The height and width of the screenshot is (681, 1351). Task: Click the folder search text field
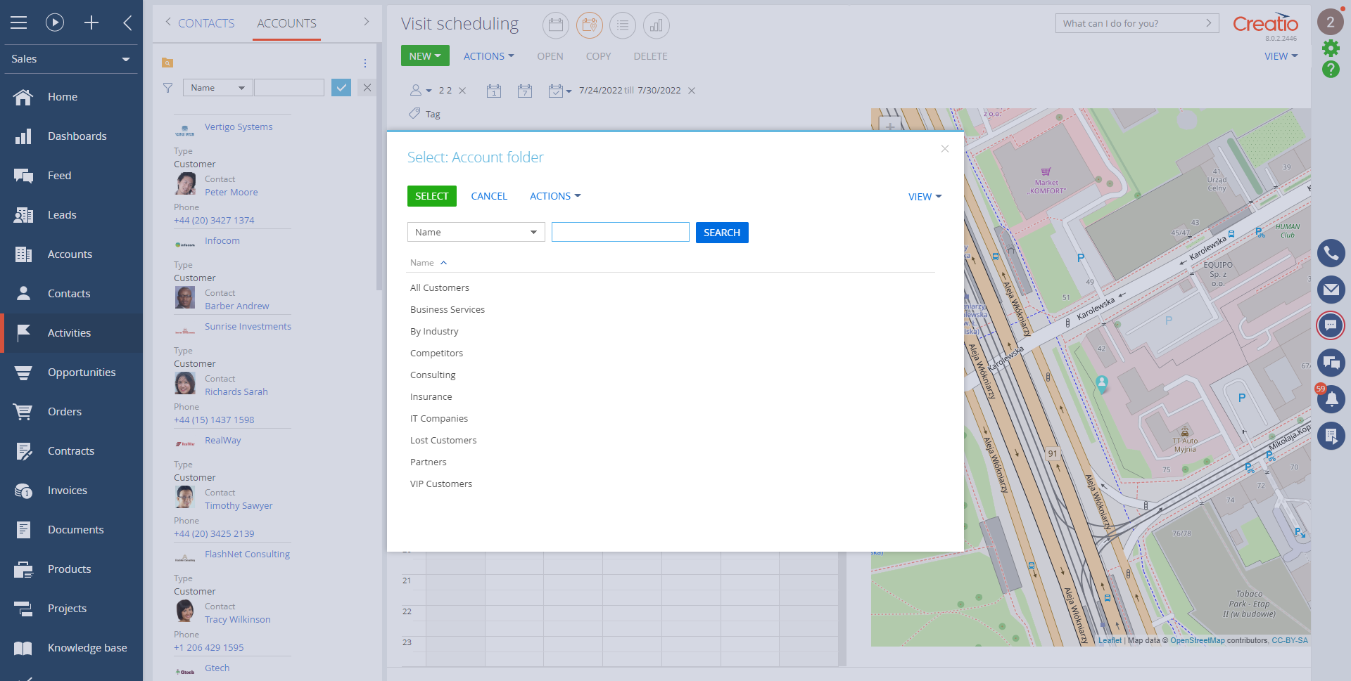620,233
